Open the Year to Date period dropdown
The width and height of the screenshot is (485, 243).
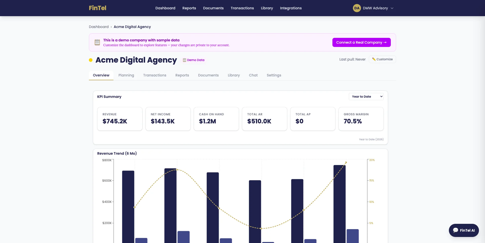pyautogui.click(x=366, y=96)
